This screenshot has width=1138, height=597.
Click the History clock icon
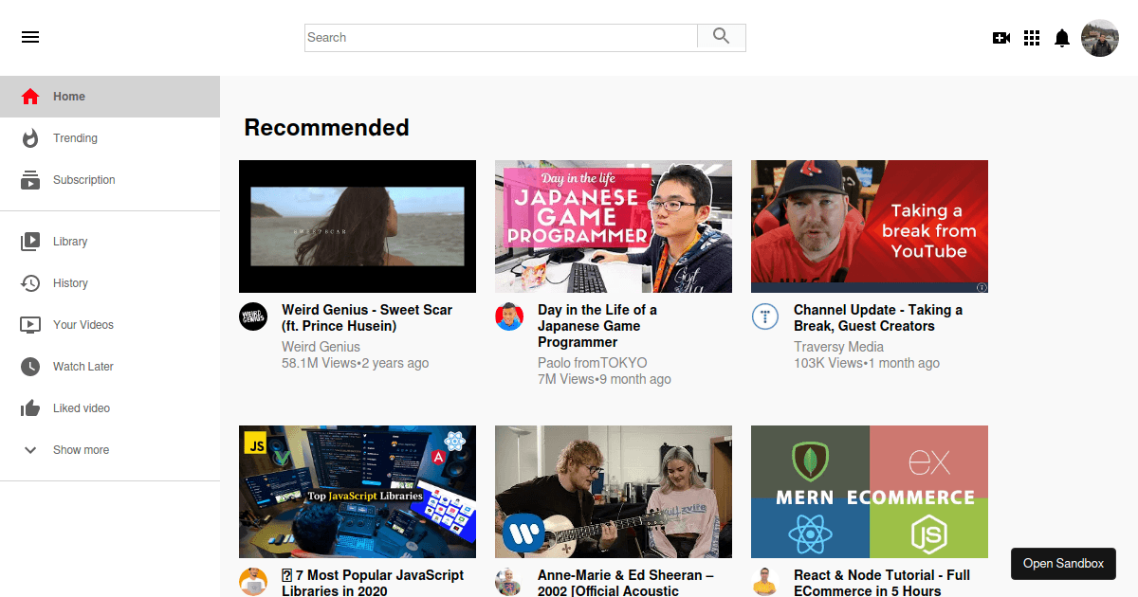(x=28, y=282)
